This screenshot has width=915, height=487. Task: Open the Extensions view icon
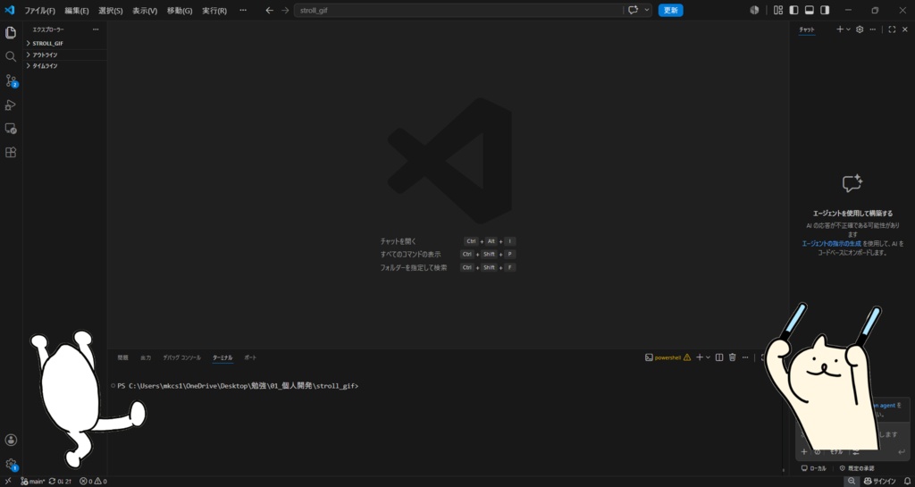coord(11,152)
